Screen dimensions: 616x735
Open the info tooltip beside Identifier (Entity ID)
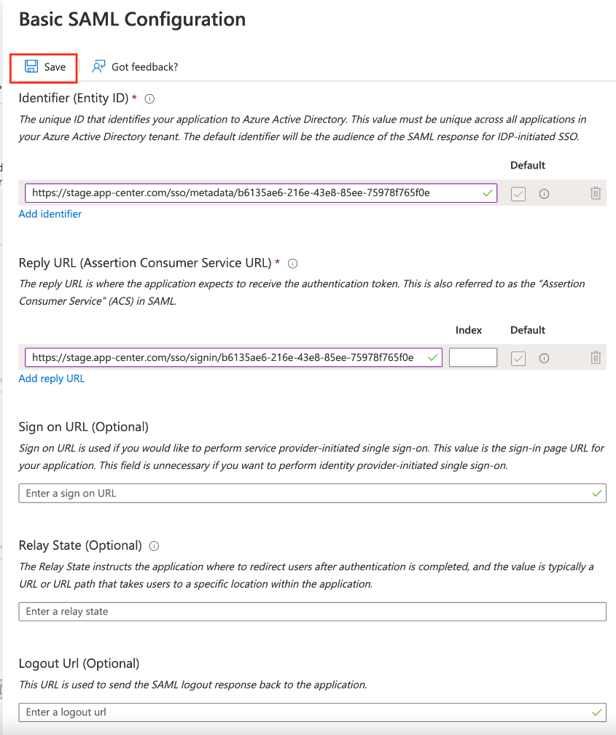point(149,98)
